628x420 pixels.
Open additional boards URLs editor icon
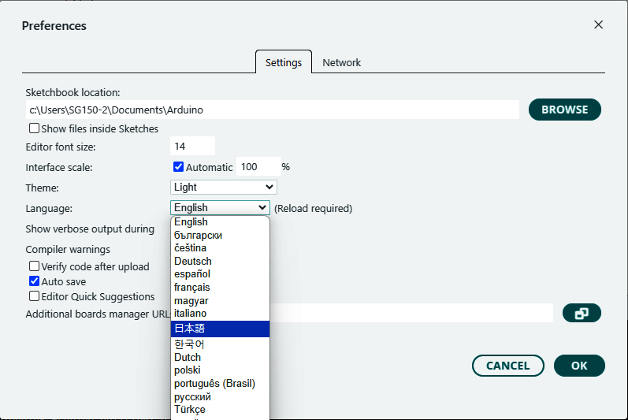pos(582,313)
